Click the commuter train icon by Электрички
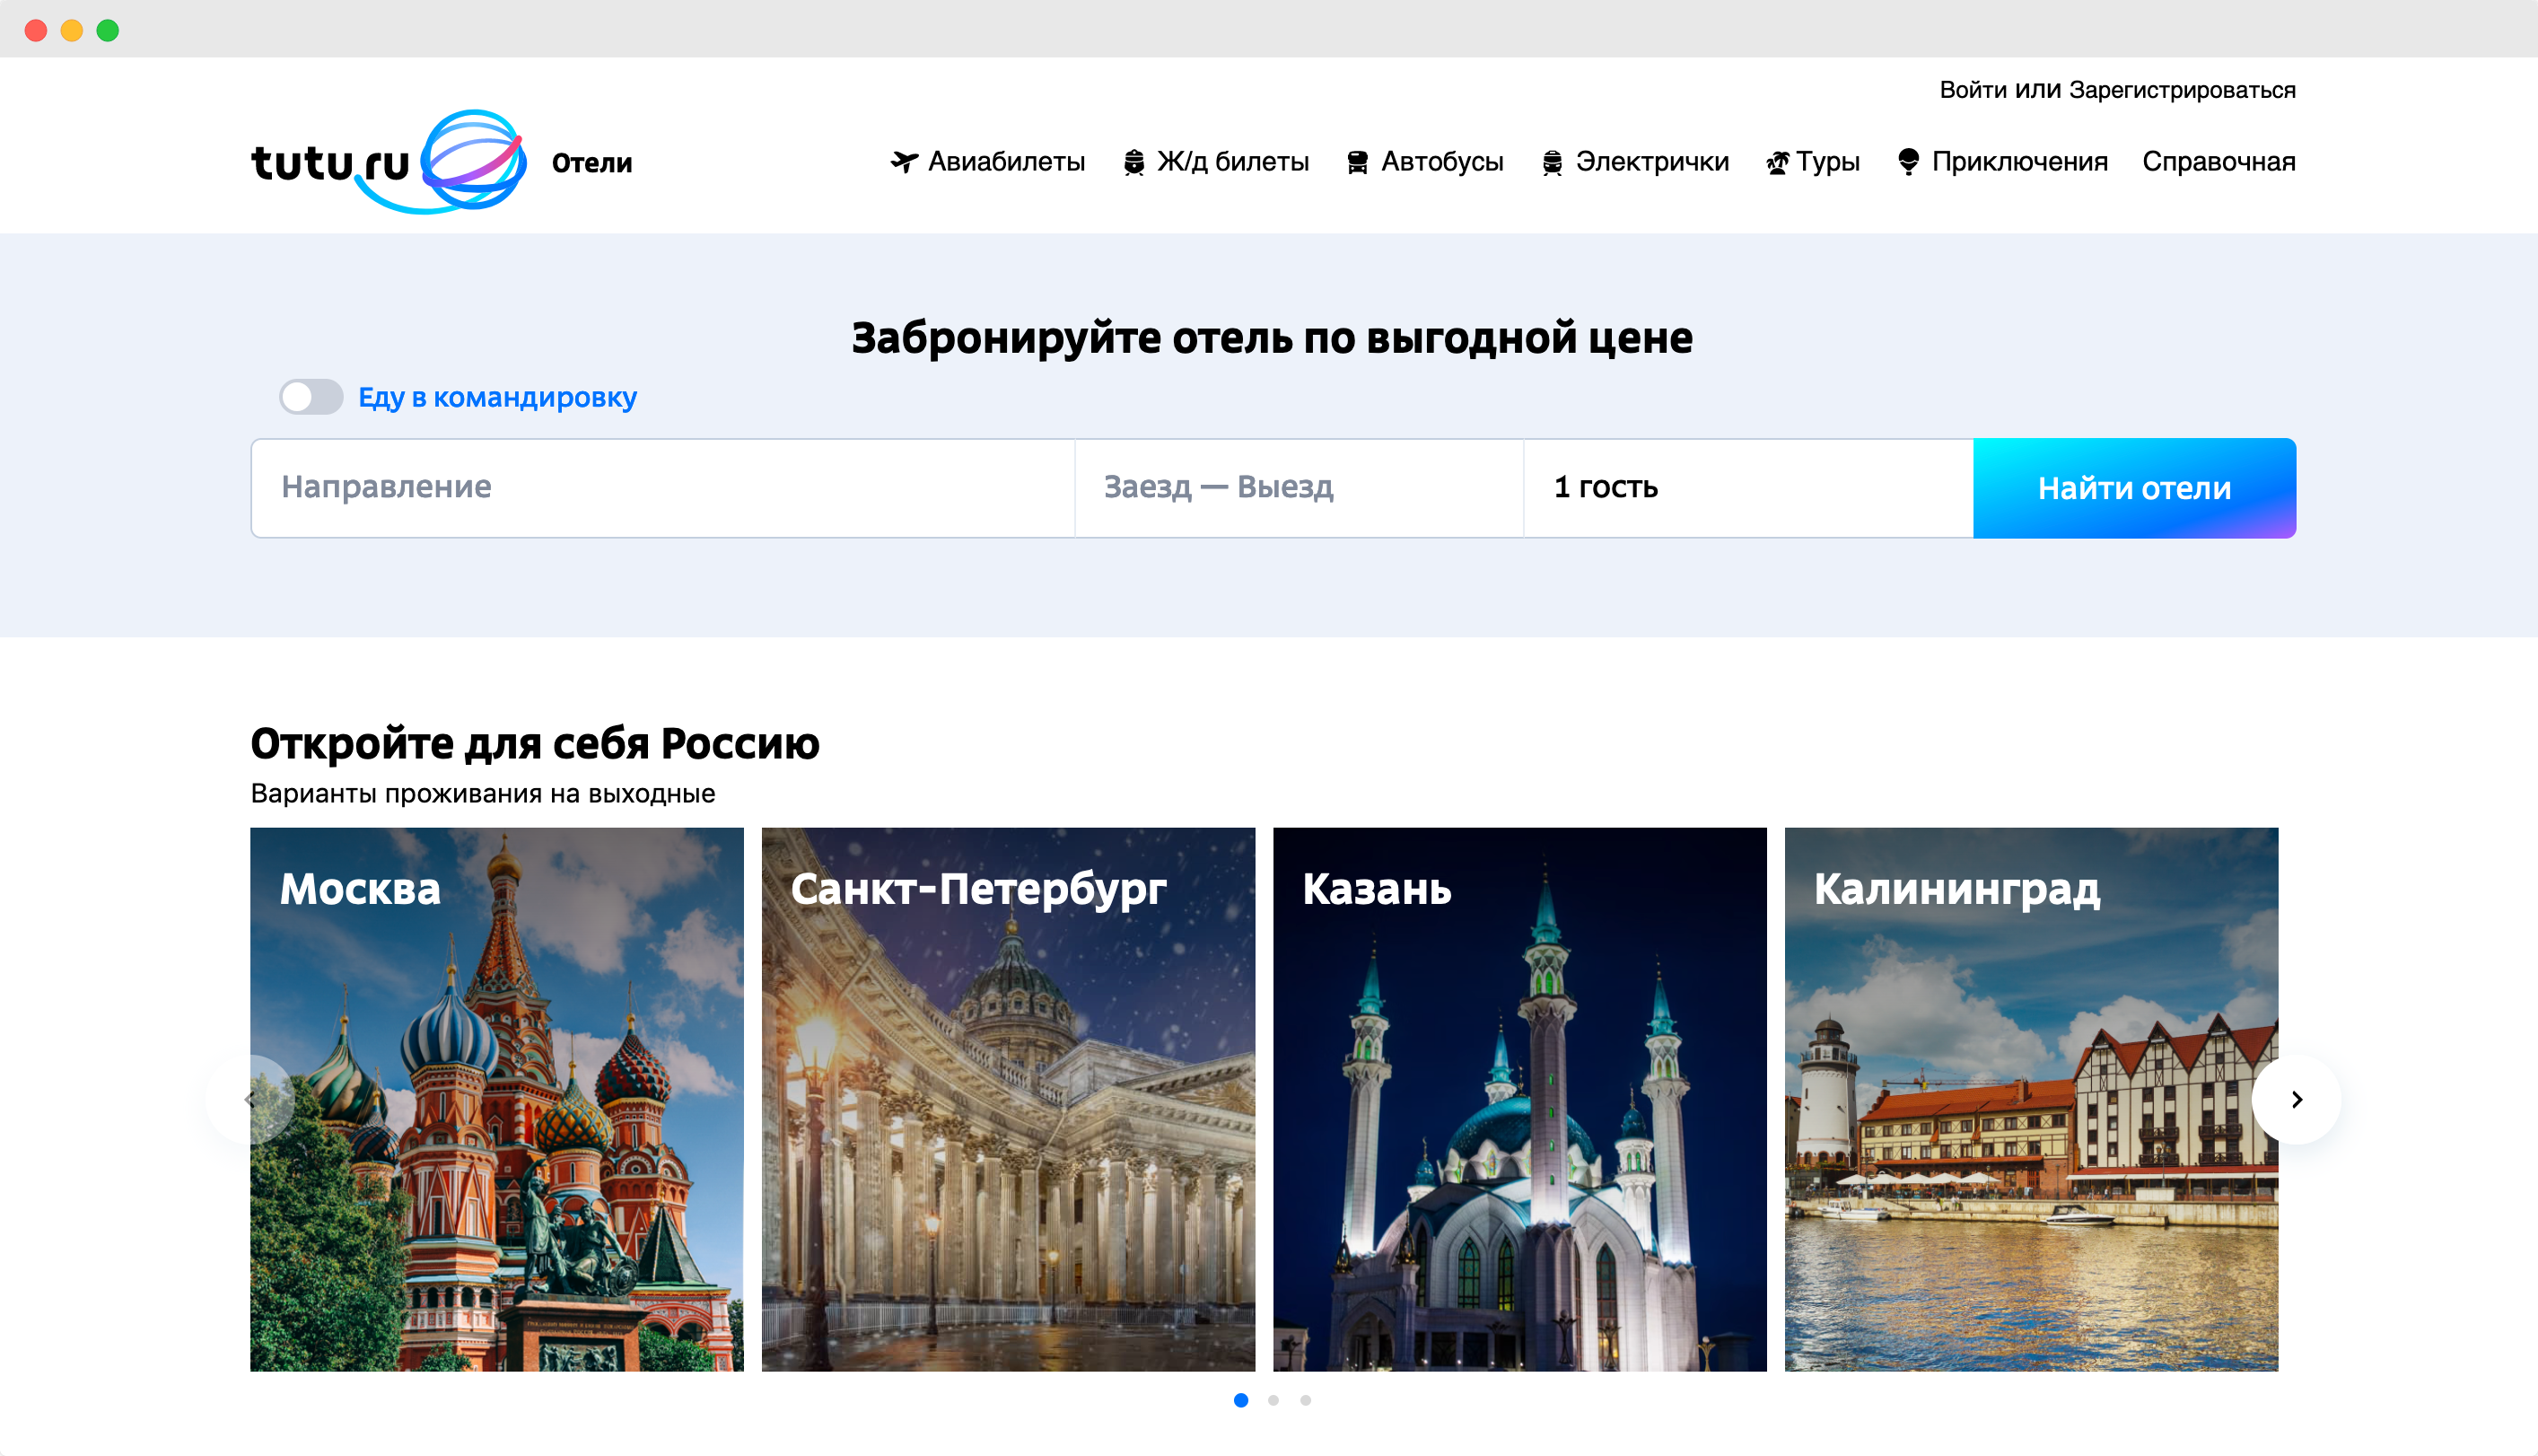 1552,162
